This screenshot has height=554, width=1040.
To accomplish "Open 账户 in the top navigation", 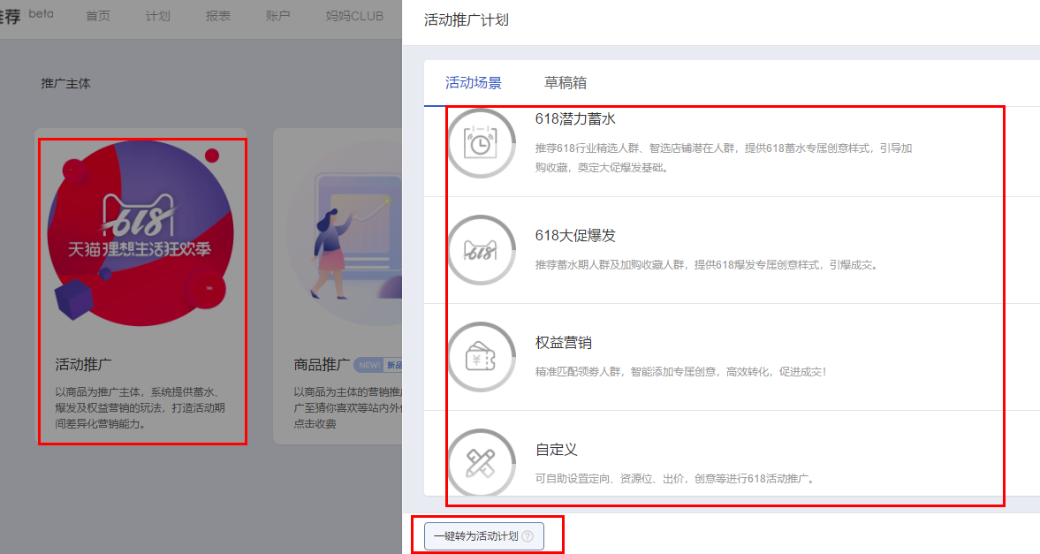I will (278, 16).
